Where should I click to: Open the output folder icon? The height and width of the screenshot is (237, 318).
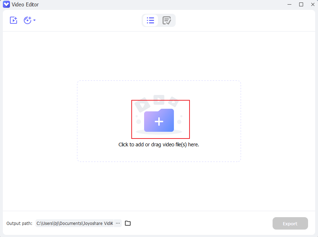pos(128,223)
